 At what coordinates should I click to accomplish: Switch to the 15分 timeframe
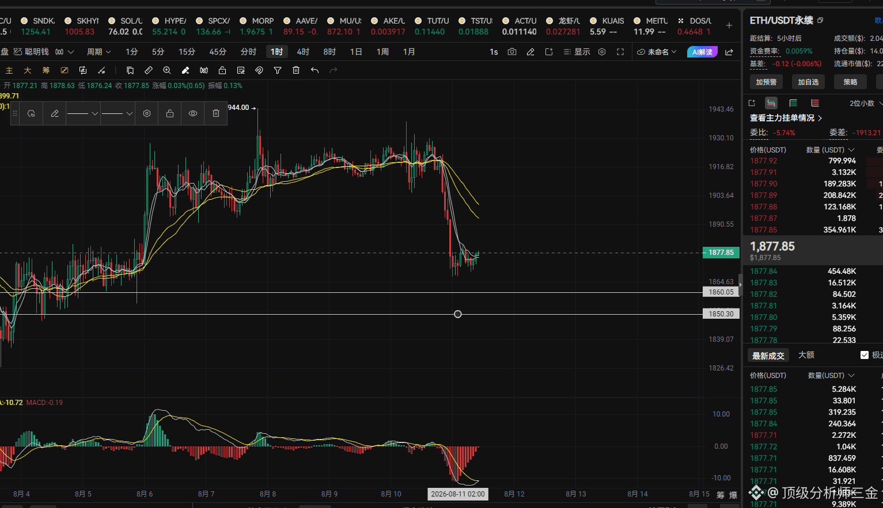187,52
